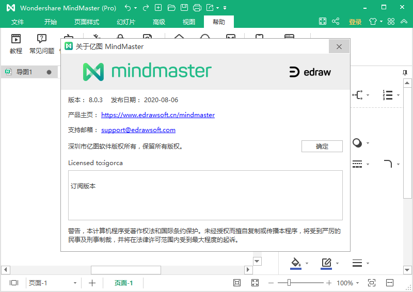The height and width of the screenshot is (292, 413).
Task: Click the line weight icon
Action: [357, 263]
